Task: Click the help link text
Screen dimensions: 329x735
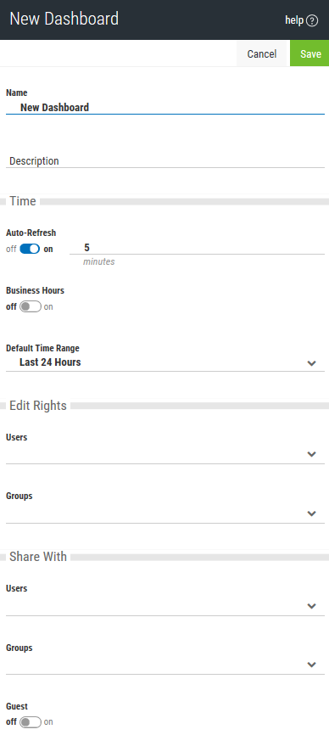Action: click(294, 20)
